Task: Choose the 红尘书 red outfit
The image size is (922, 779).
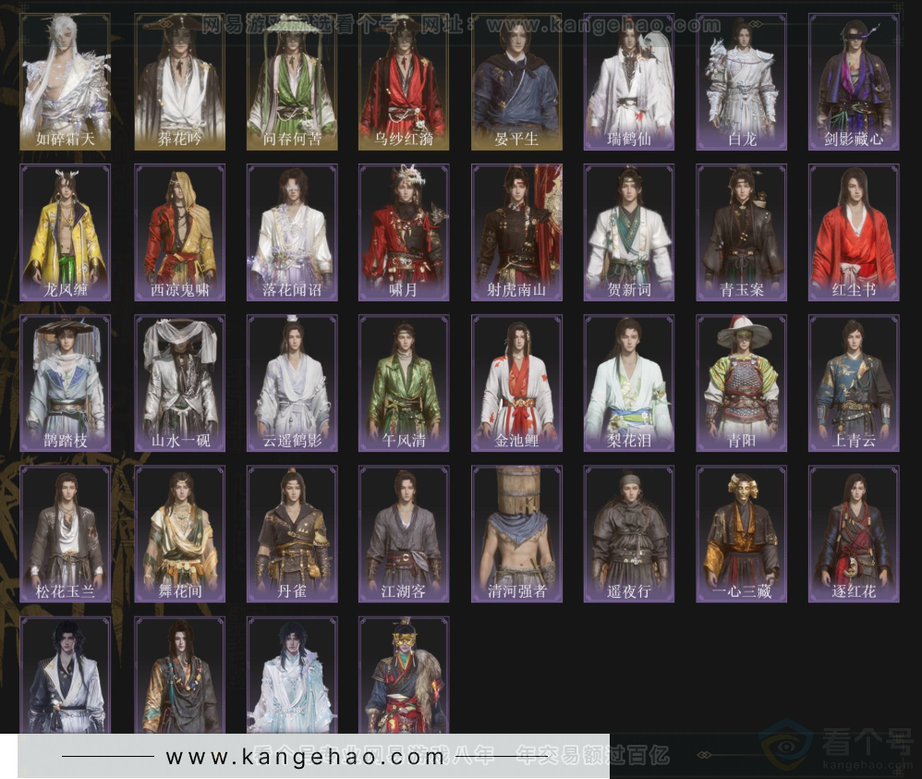Action: click(853, 232)
